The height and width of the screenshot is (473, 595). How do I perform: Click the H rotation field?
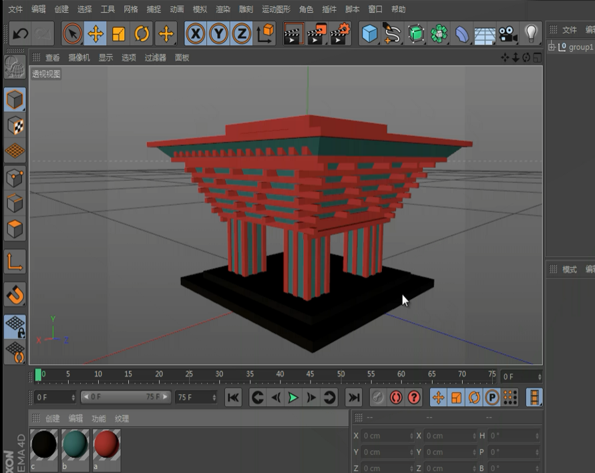pos(514,436)
